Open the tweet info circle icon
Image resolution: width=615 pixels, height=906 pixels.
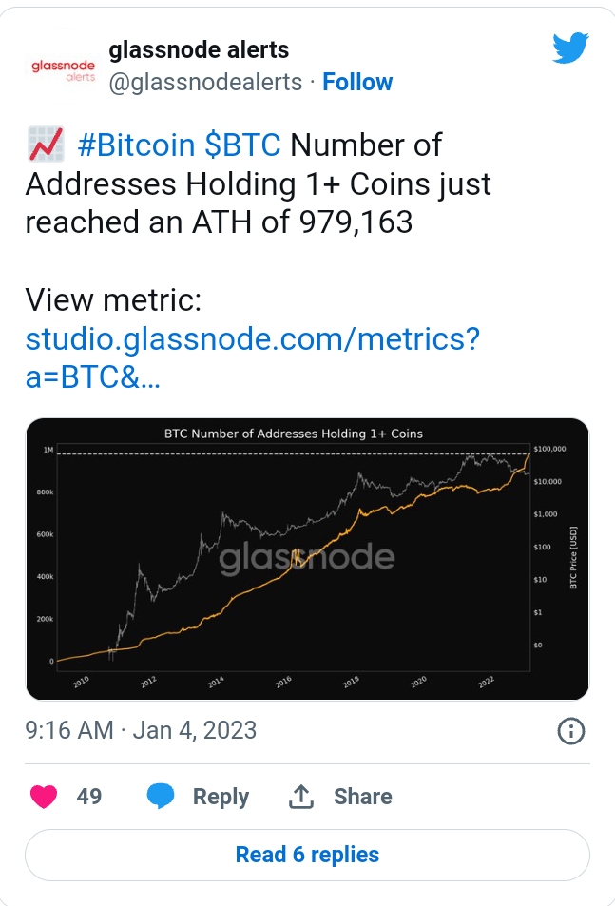click(569, 730)
